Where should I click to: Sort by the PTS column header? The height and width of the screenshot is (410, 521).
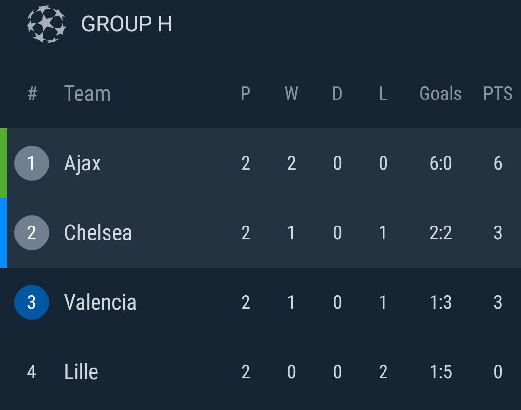click(498, 94)
